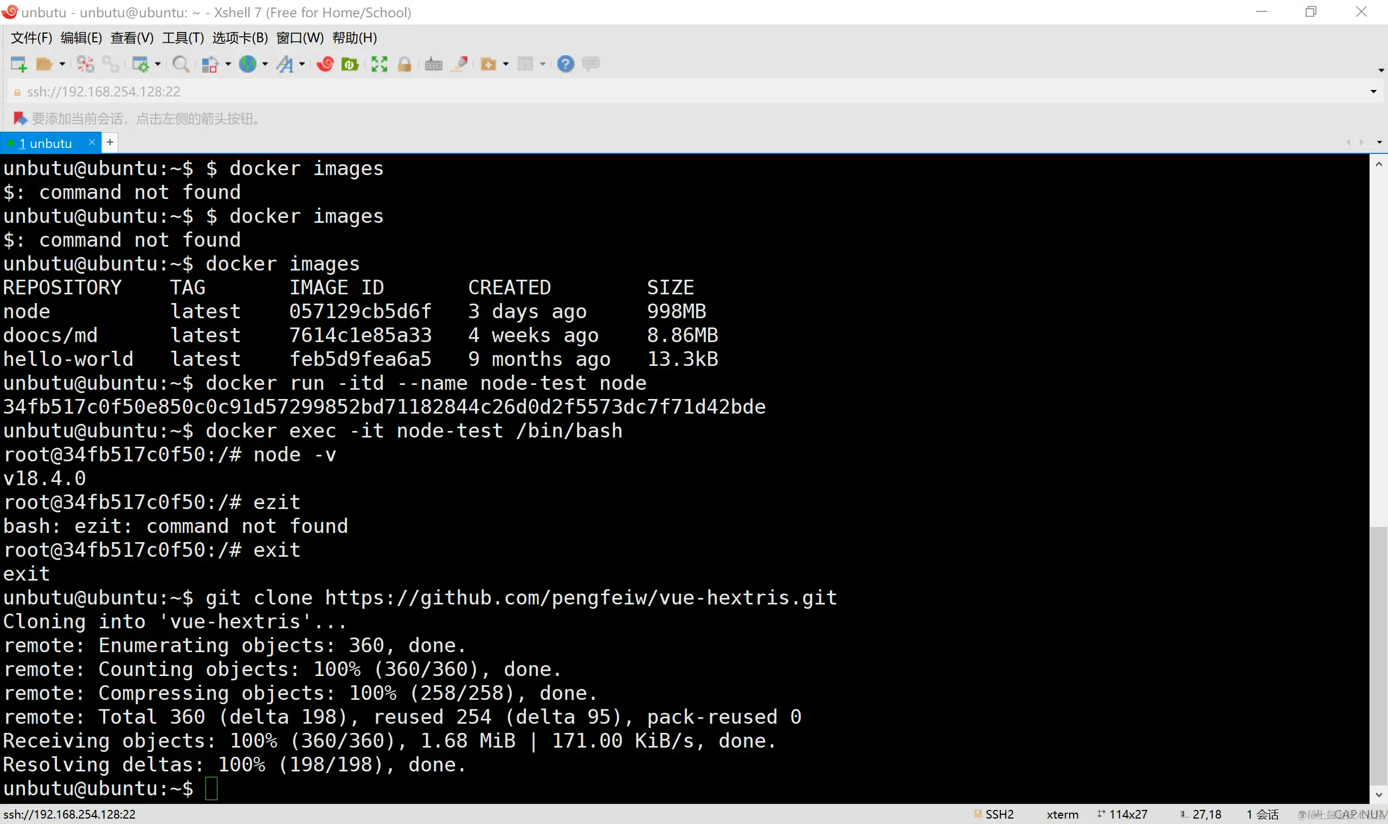Click the lock screen padlock icon
The width and height of the screenshot is (1388, 824).
tap(404, 65)
